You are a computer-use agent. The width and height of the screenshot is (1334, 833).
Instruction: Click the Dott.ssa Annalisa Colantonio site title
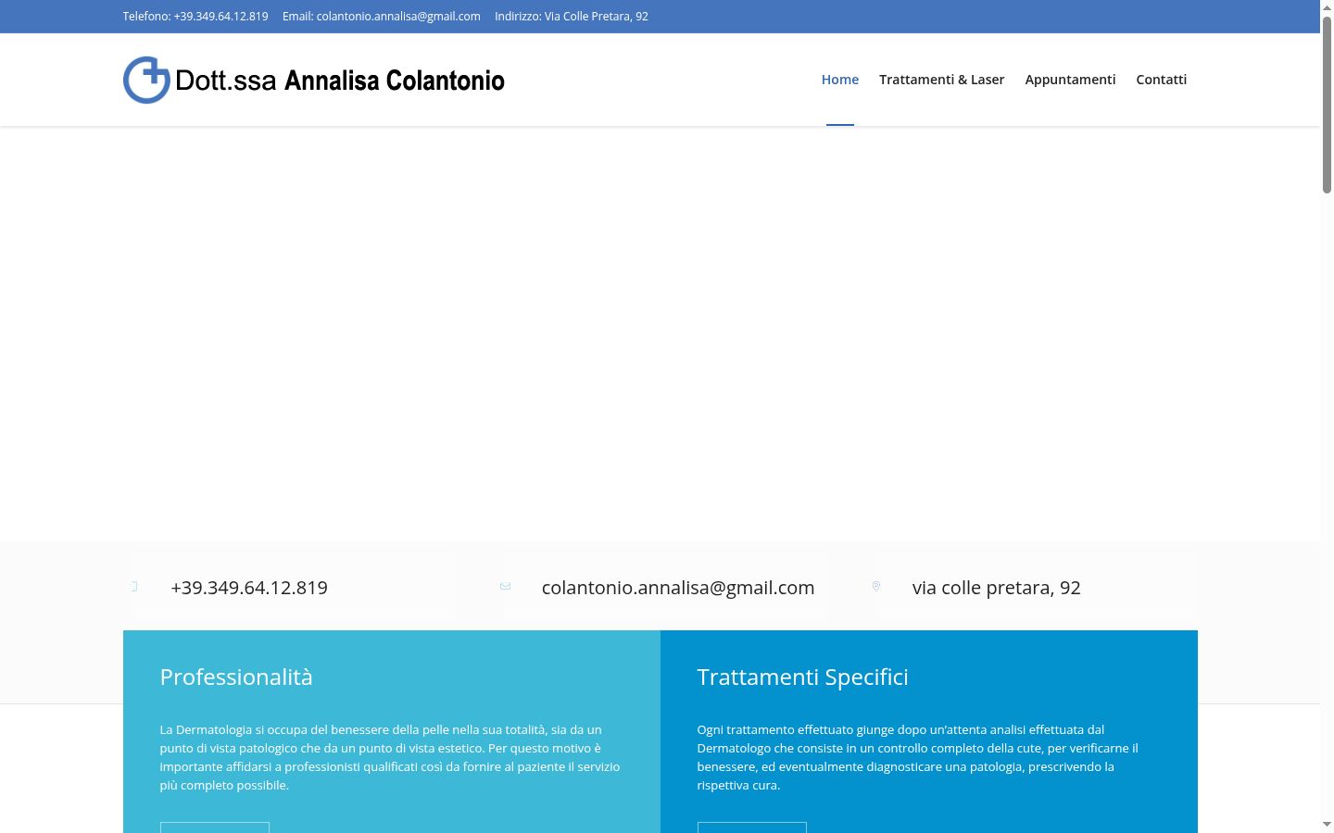(339, 81)
